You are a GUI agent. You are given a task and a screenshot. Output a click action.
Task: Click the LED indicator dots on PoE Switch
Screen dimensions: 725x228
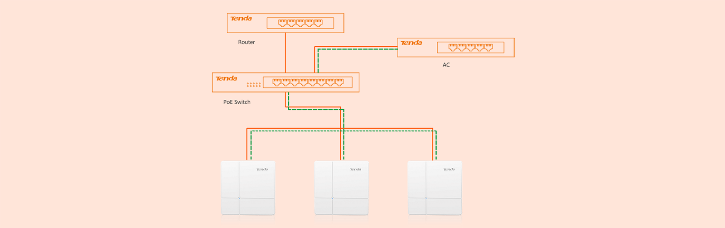[254, 84]
